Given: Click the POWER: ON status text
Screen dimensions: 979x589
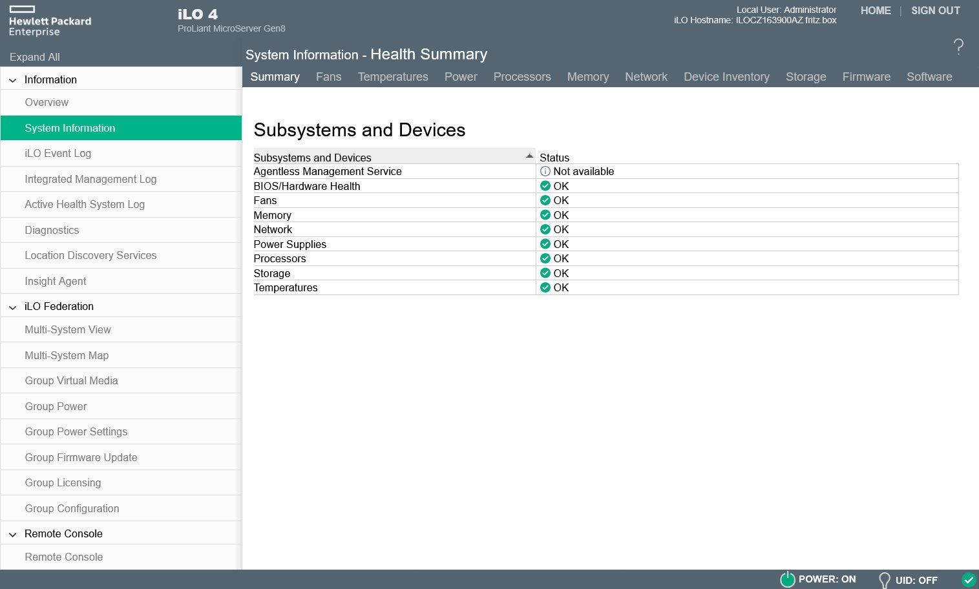Looking at the screenshot, I should pyautogui.click(x=827, y=579).
